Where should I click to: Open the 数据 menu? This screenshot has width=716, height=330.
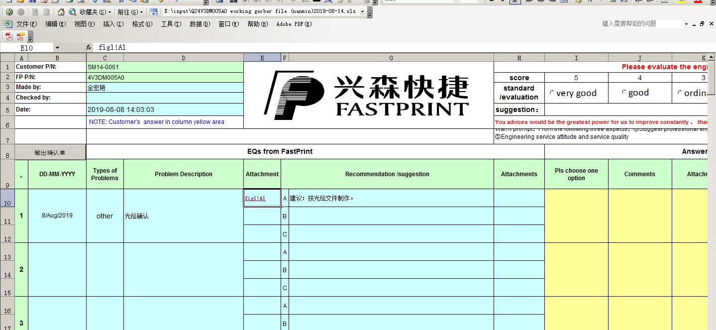(x=200, y=24)
